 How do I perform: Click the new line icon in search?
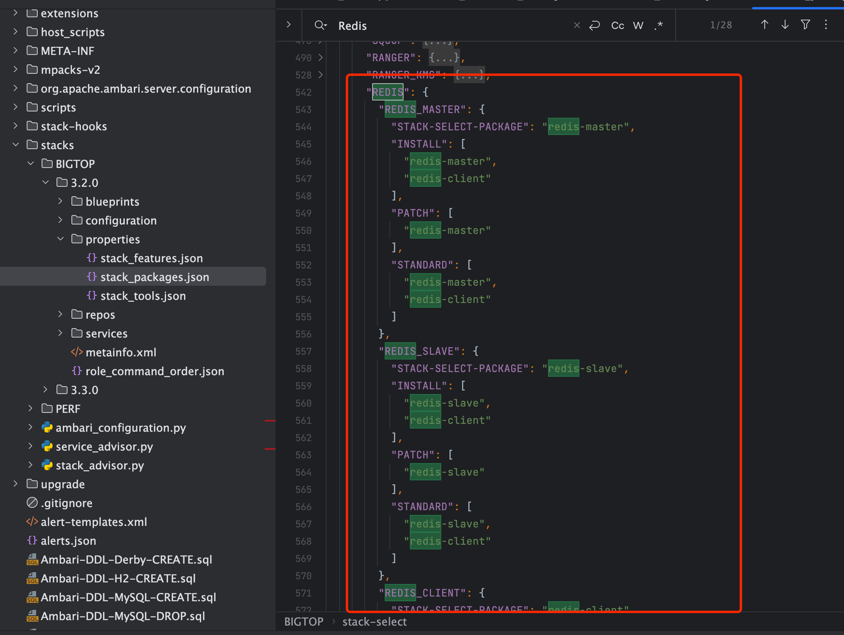coord(595,26)
